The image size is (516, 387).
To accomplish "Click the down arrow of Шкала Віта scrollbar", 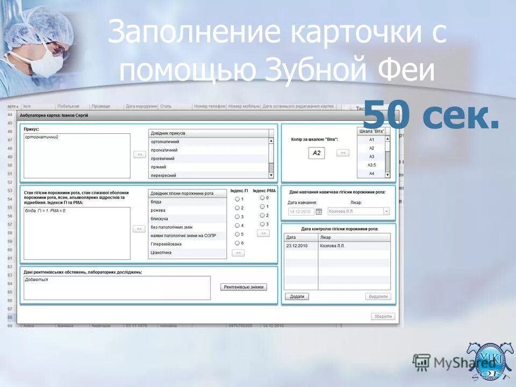I will pos(387,175).
